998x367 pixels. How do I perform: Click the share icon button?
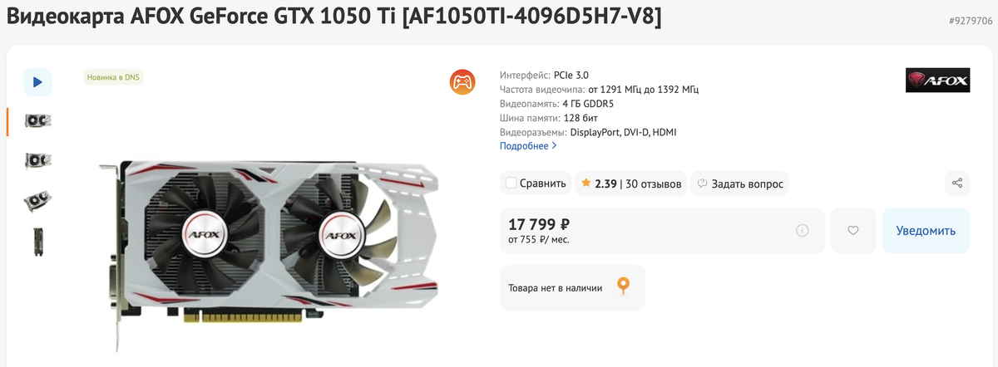tap(957, 183)
